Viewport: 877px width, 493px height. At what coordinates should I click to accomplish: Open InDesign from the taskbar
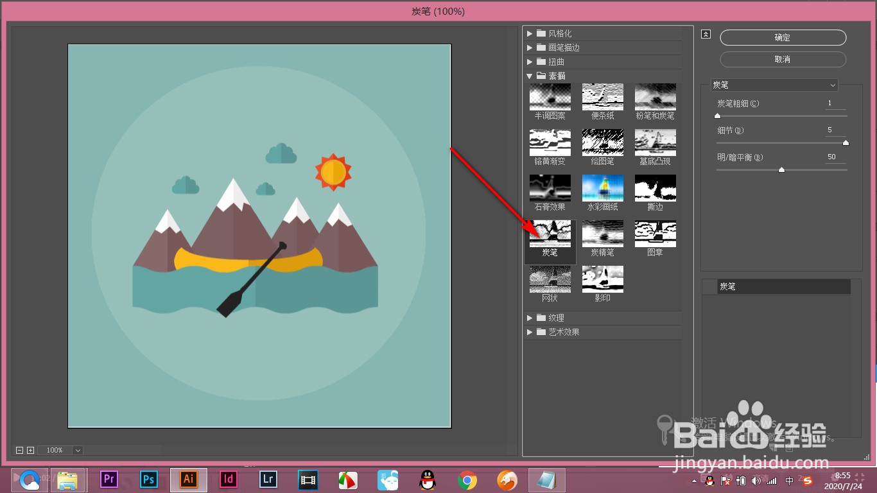[x=229, y=479]
